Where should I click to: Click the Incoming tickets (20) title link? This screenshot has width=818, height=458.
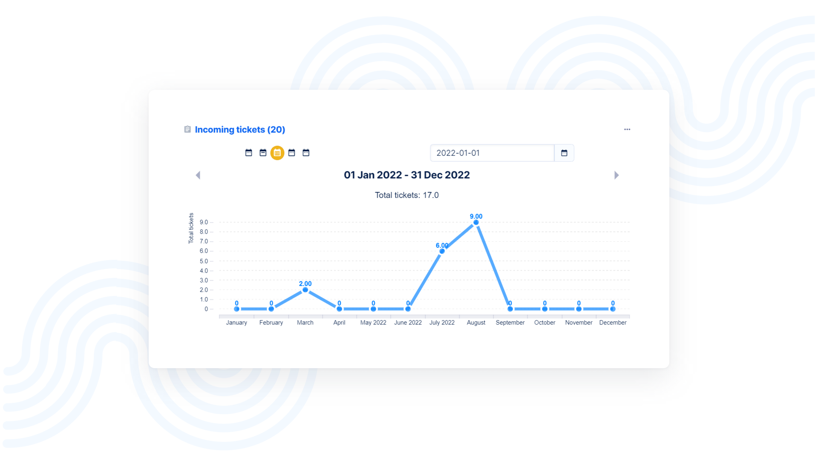coord(240,130)
